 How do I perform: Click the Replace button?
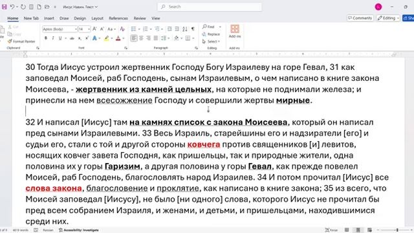211,34
